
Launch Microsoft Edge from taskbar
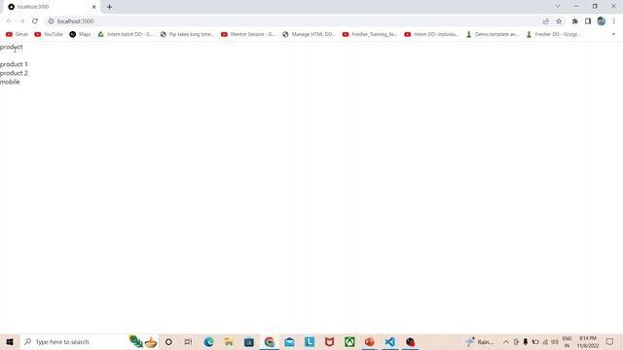pos(208,341)
